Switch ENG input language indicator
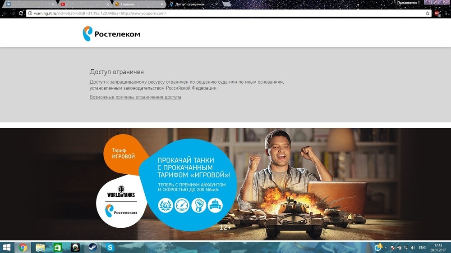Image resolution: width=451 pixels, height=253 pixels. tap(422, 248)
